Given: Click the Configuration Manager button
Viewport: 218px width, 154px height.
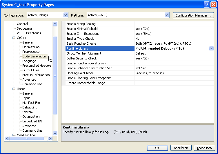Looking at the screenshot, I should (x=193, y=15).
